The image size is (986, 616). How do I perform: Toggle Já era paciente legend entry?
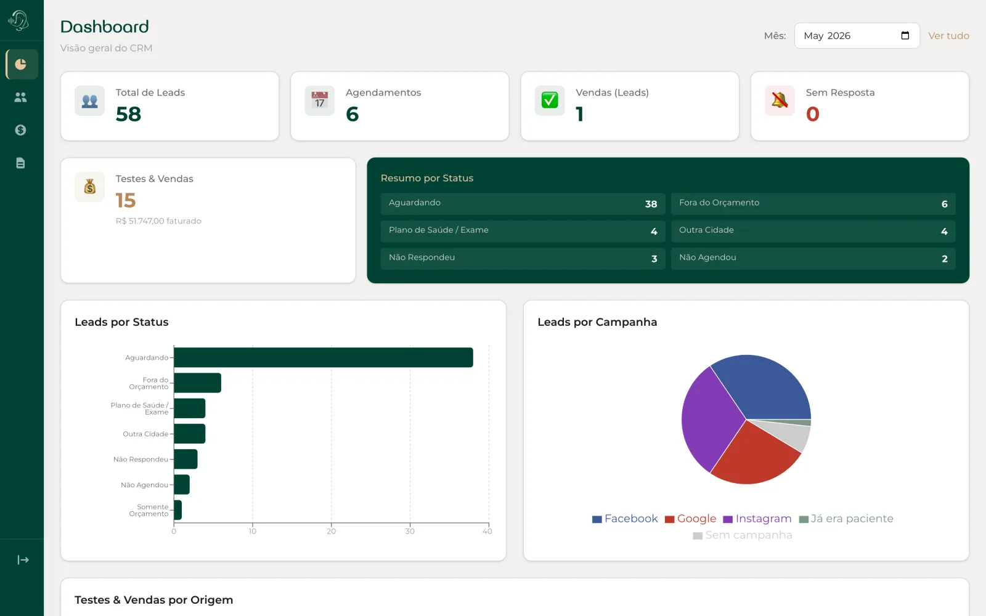pyautogui.click(x=846, y=519)
